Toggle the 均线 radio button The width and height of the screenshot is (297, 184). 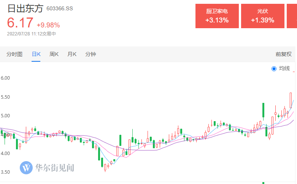[x=274, y=69]
